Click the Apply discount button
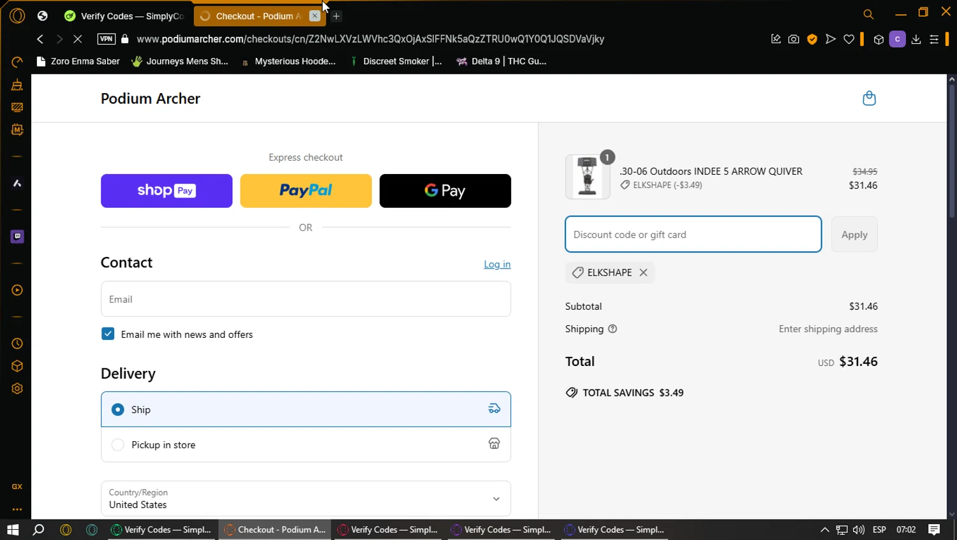 click(x=854, y=235)
